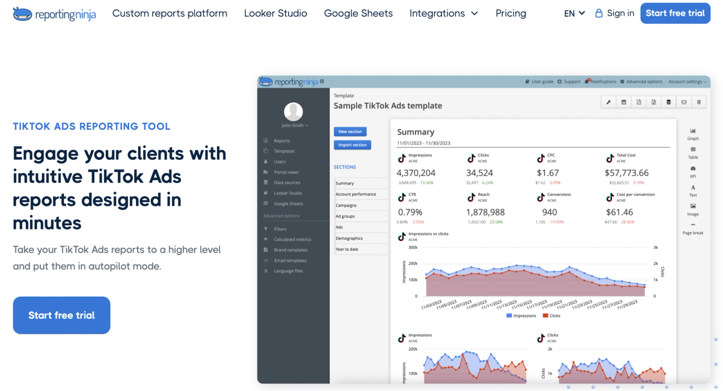Open the Account settings dropdown
Screen dimensions: 723x391
click(687, 82)
